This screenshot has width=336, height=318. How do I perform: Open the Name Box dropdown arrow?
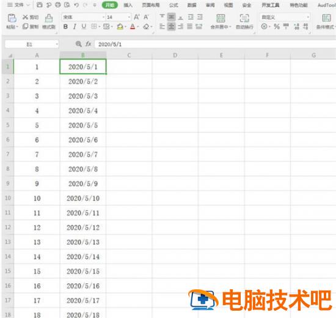pyautogui.click(x=57, y=45)
